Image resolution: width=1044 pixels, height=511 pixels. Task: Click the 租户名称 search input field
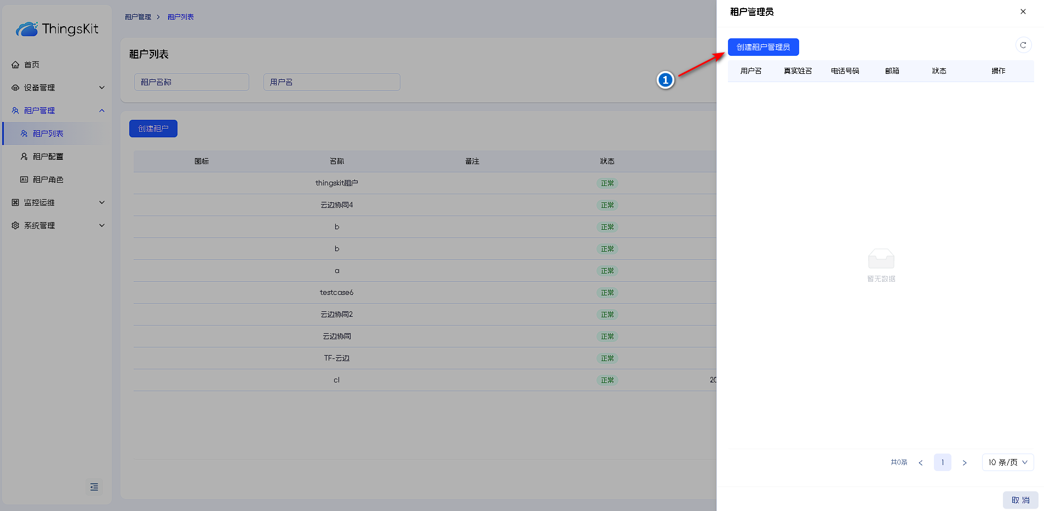tap(191, 82)
